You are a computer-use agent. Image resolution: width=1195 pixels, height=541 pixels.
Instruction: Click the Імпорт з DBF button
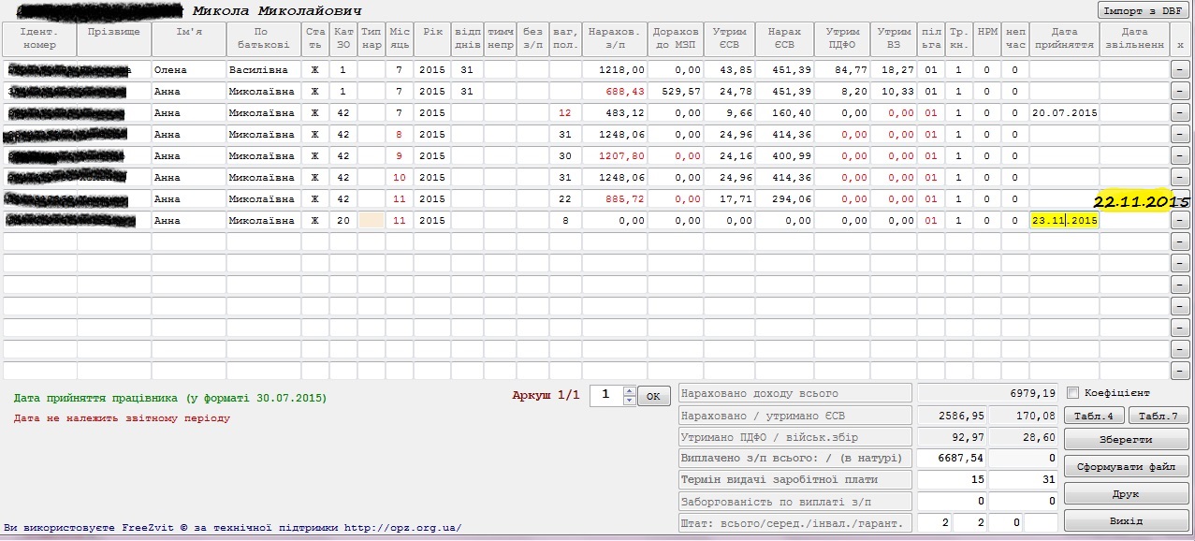point(1143,10)
